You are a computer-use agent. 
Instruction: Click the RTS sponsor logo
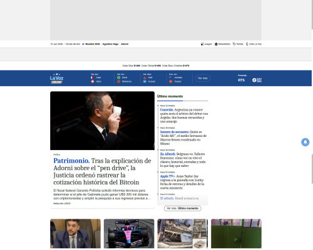[241, 80]
